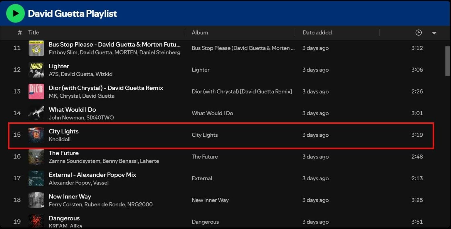
Task: Sort by the Album column header
Action: click(200, 33)
